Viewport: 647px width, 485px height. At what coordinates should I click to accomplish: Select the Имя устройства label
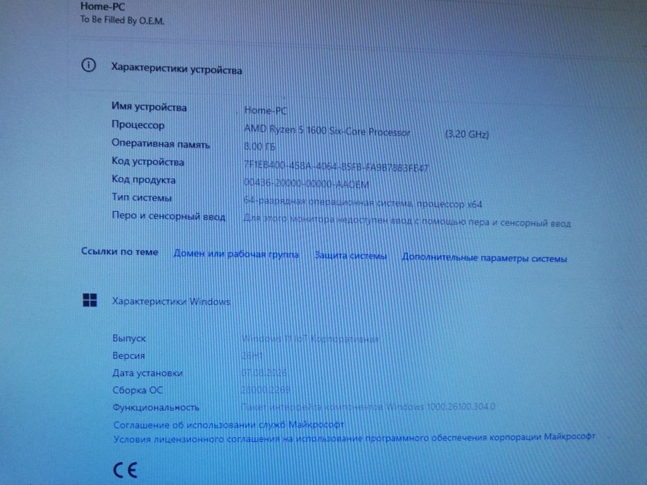(x=149, y=107)
